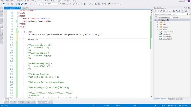
Task: Open Properties with the wrench icon
Action: tap(186, 11)
